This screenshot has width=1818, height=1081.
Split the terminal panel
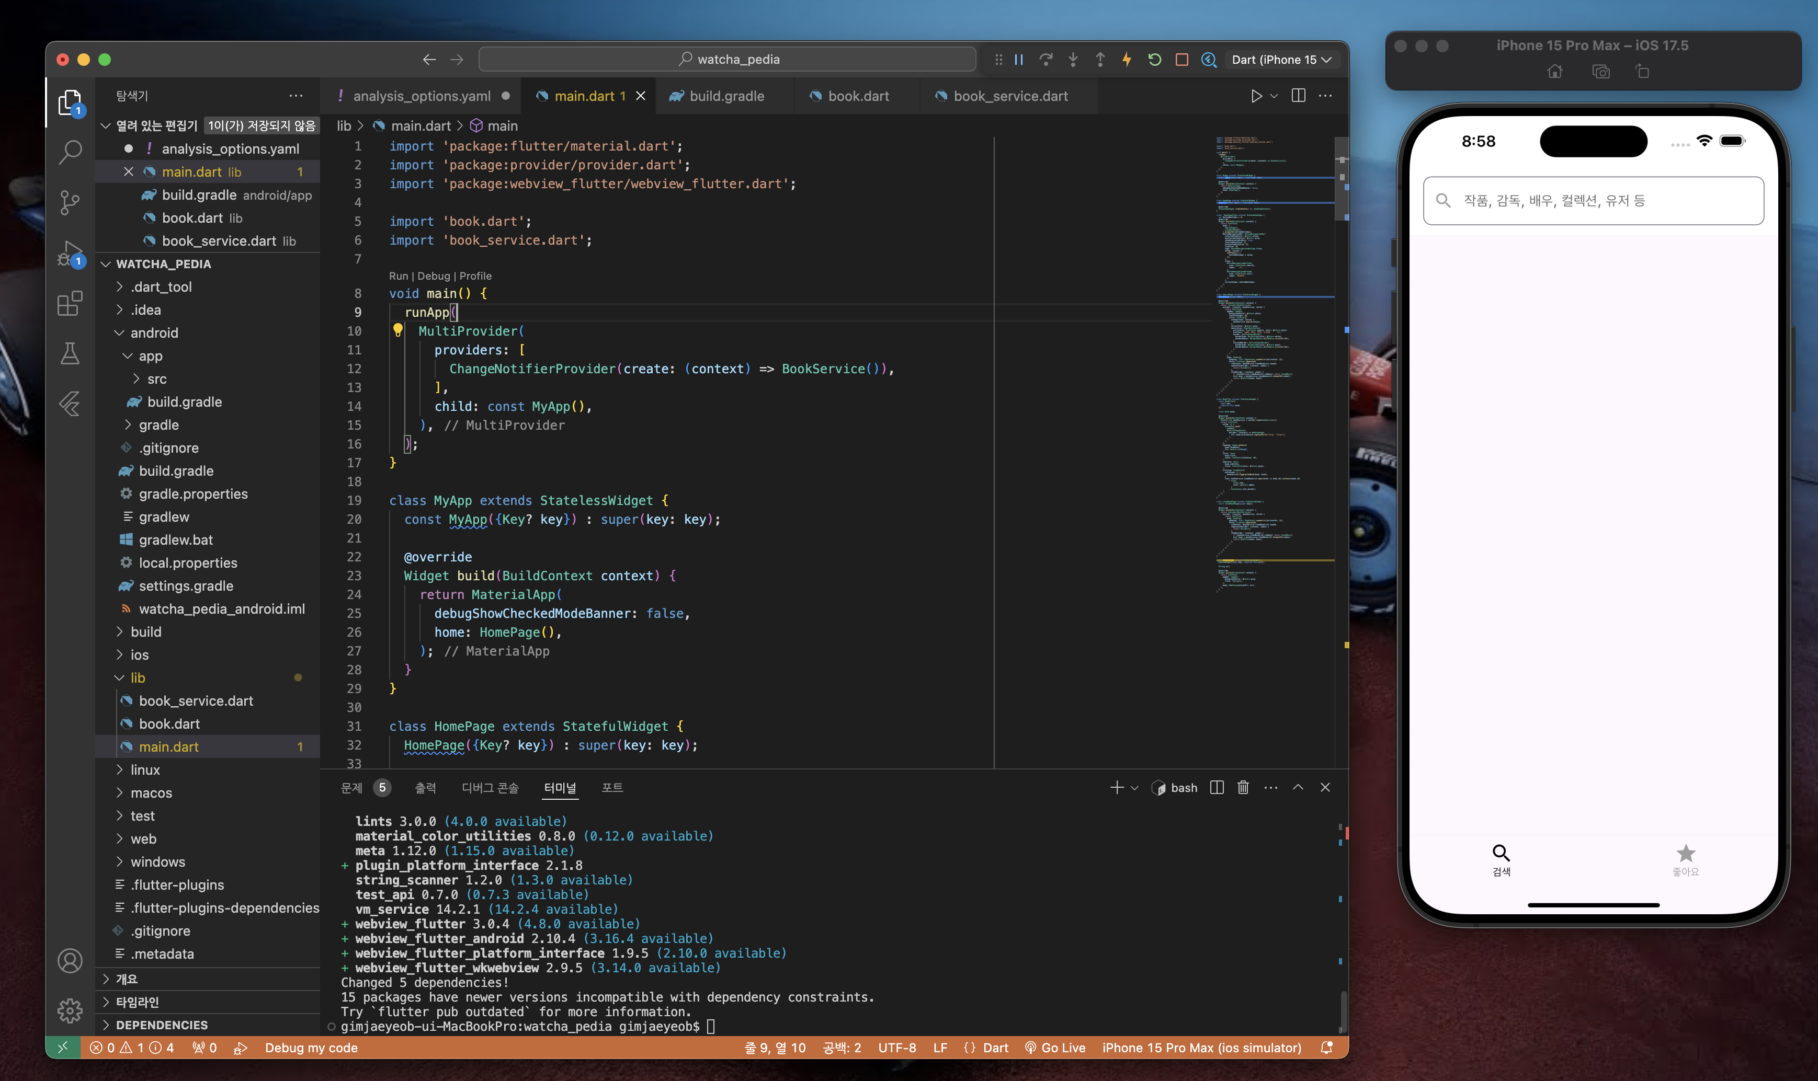tap(1216, 787)
